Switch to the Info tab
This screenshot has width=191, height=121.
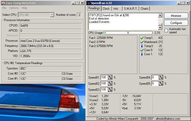click(x=116, y=9)
